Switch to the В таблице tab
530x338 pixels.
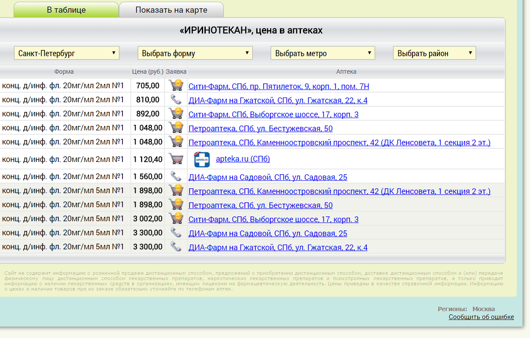[66, 10]
